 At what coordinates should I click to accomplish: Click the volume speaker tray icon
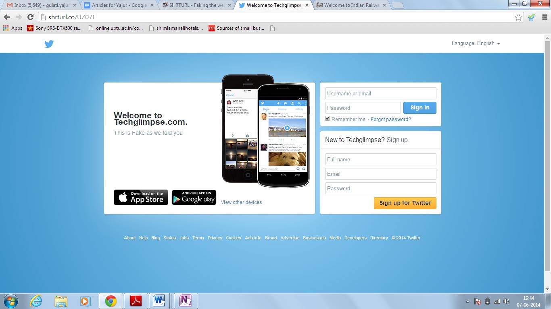[x=507, y=301]
